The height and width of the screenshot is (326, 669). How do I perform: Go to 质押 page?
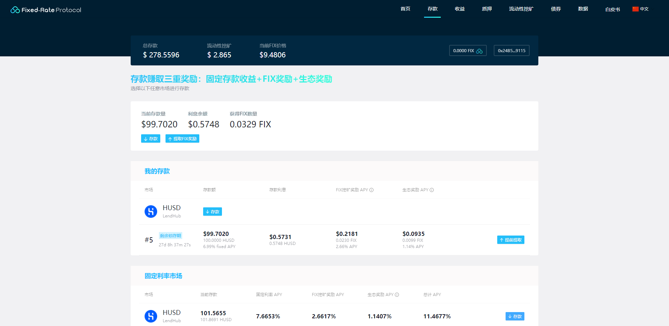(487, 9)
